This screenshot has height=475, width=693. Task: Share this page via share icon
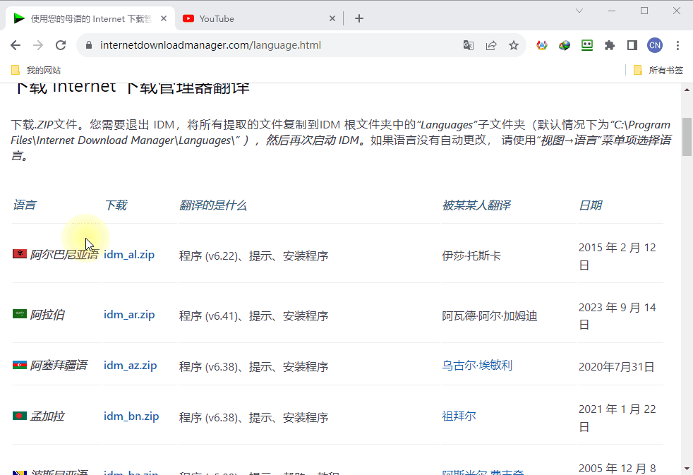(491, 45)
